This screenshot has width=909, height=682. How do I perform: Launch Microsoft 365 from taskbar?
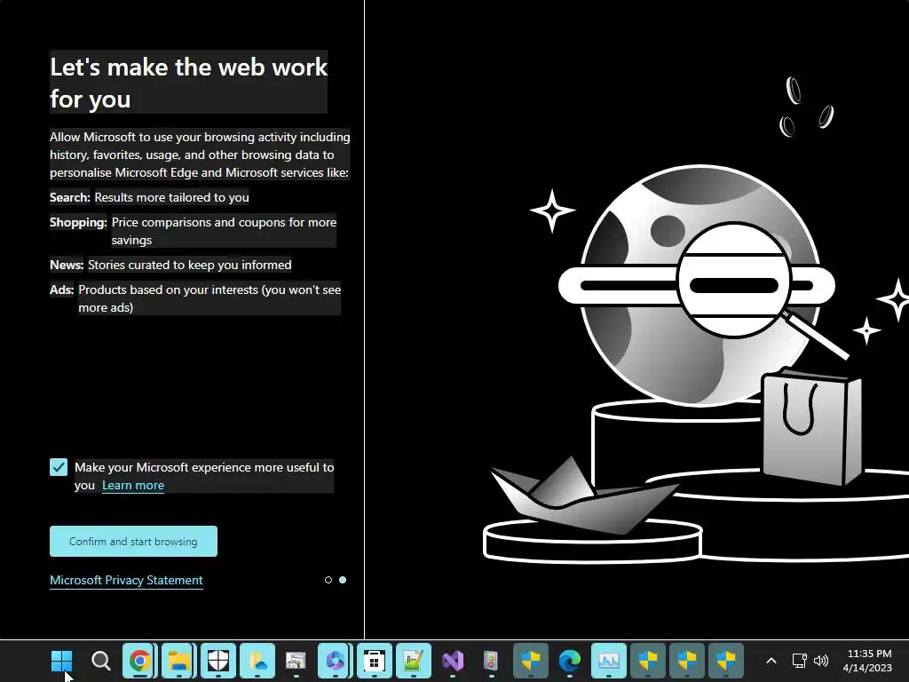[x=336, y=661]
